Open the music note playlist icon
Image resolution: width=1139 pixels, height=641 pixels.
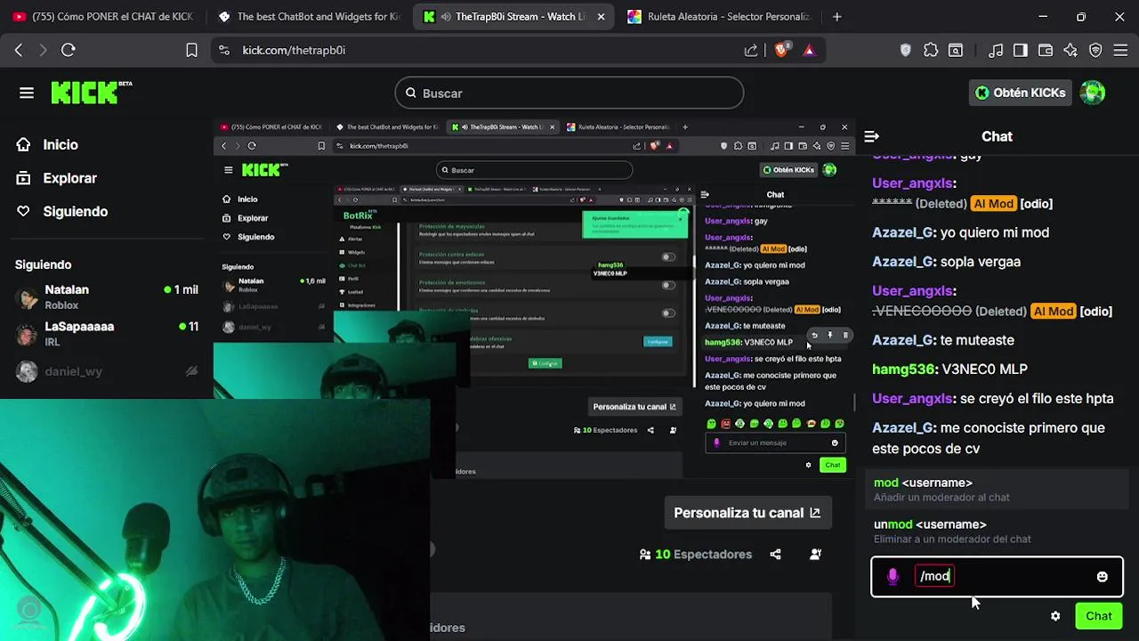click(x=996, y=51)
